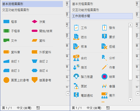Click the 電話通知 phone notification icon

tap(76, 95)
